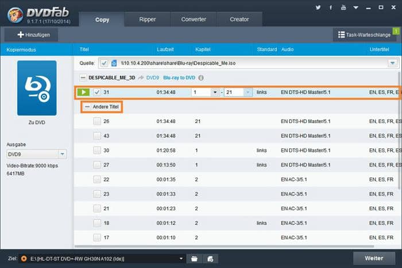This screenshot has height=268, width=402.
Task: Open the start chapter dropdown
Action: (215, 92)
